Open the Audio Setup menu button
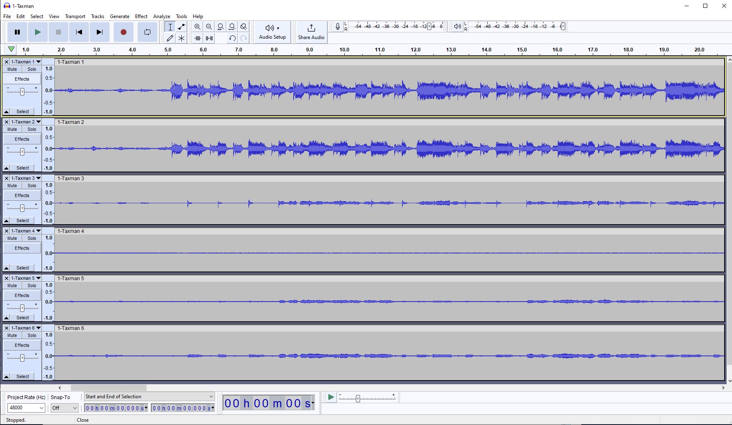 [x=272, y=32]
